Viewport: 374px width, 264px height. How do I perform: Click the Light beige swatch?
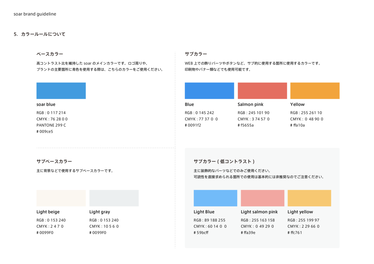pyautogui.click(x=61, y=198)
